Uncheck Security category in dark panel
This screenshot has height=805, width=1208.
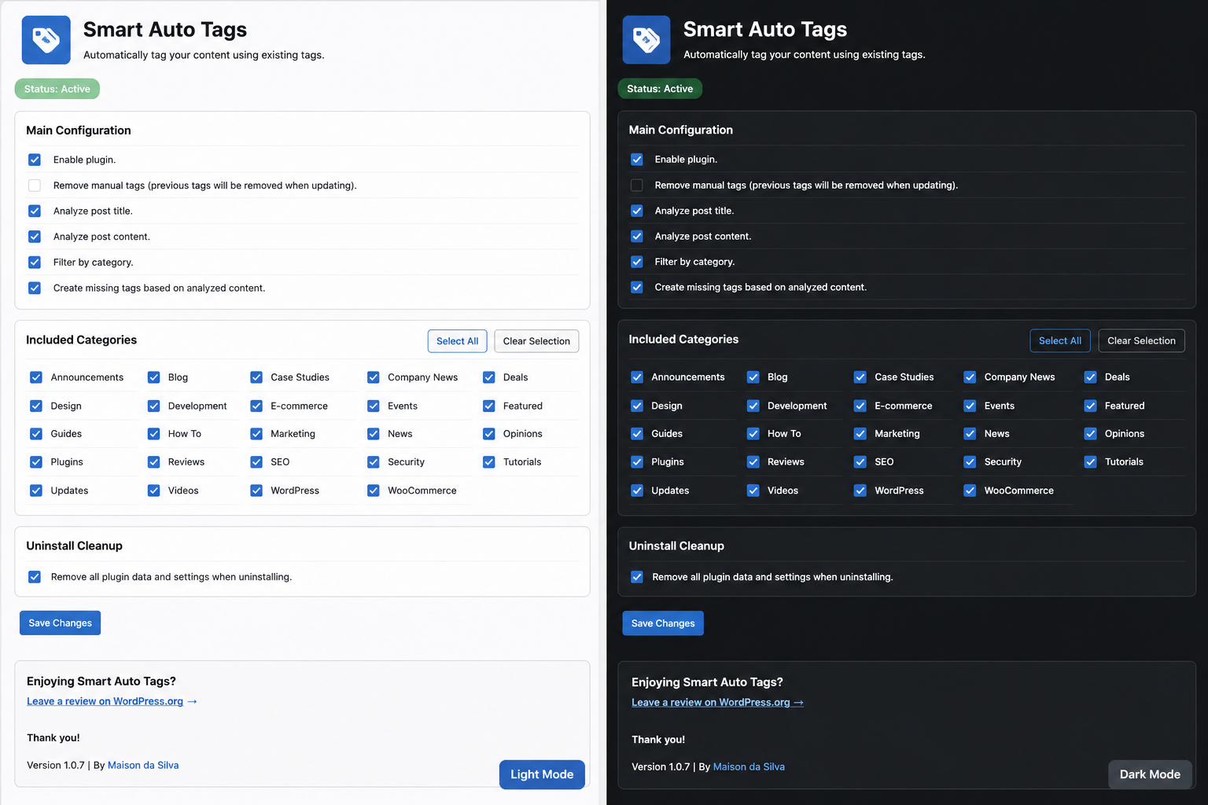point(970,462)
